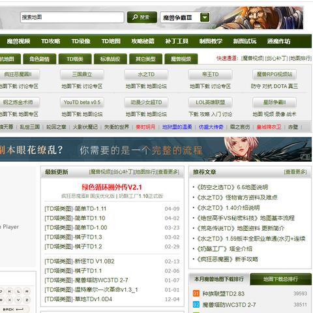Click the 搜索地图 search input field

tap(72, 17)
